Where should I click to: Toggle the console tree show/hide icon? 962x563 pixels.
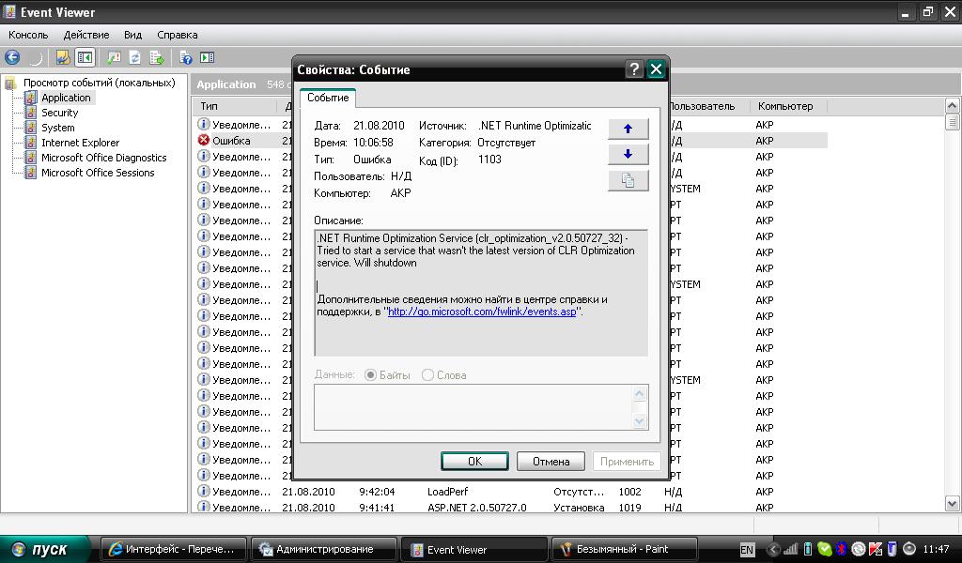[x=85, y=57]
